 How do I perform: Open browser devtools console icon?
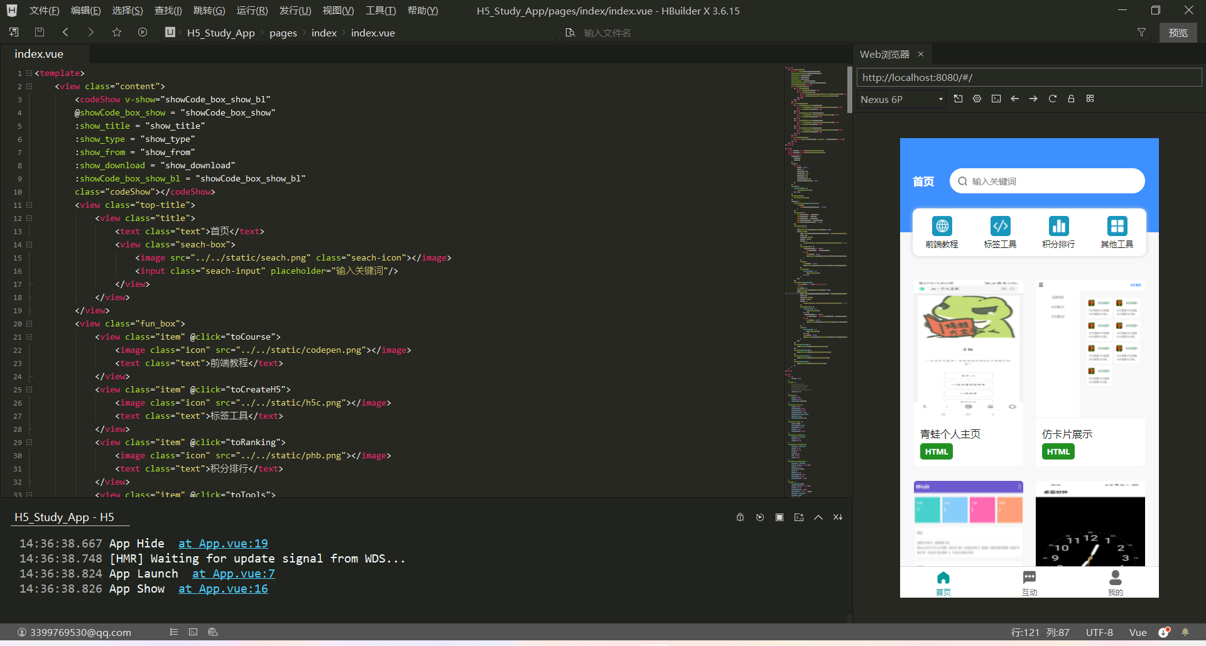(x=996, y=99)
